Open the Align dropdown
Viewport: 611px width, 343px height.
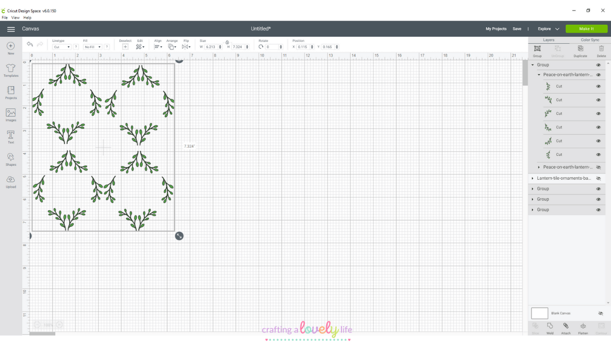[x=158, y=47]
